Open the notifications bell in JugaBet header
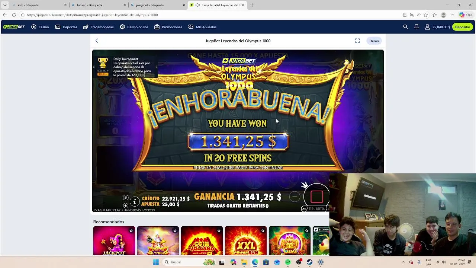Screen dimensions: 476x268 (x=416, y=27)
